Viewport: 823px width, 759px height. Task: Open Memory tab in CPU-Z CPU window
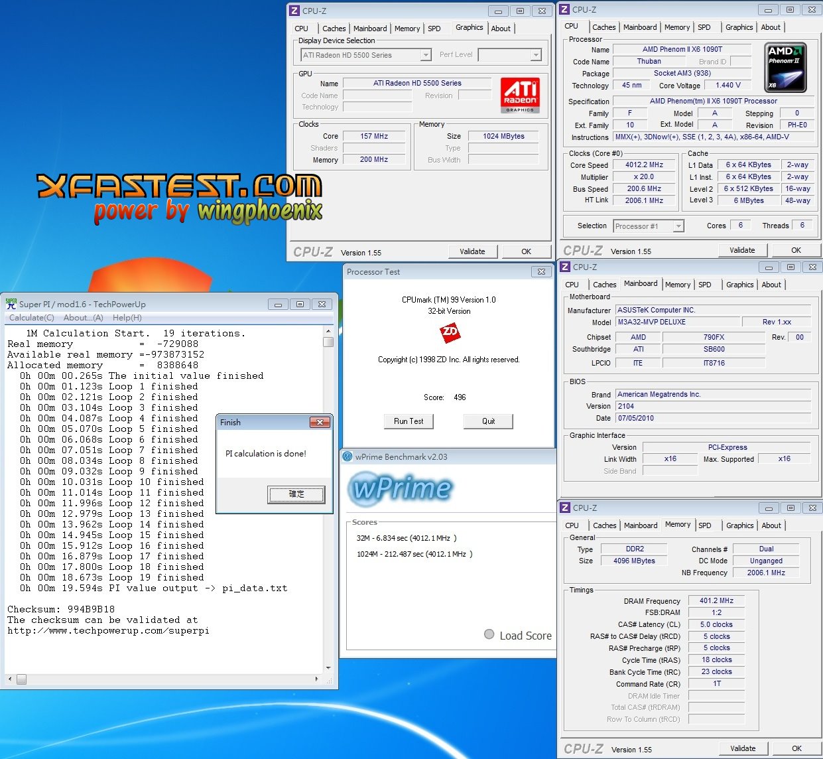point(677,27)
